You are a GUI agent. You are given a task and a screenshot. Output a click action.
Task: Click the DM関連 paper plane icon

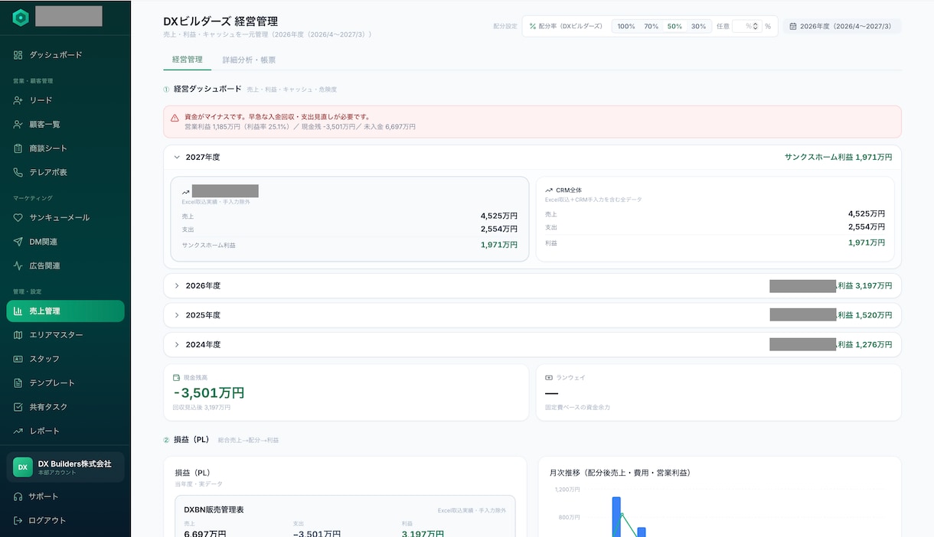tap(18, 242)
